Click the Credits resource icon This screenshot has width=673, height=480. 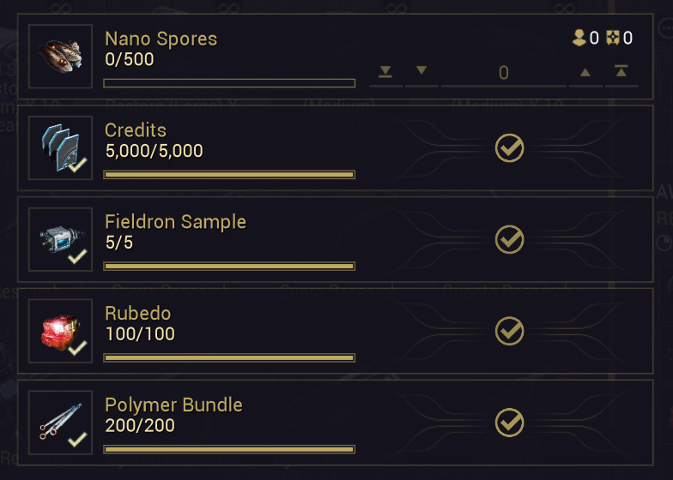coord(60,148)
